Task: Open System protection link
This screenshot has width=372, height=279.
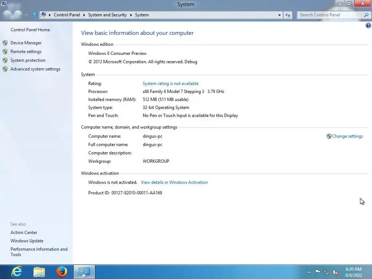Action: coord(28,60)
